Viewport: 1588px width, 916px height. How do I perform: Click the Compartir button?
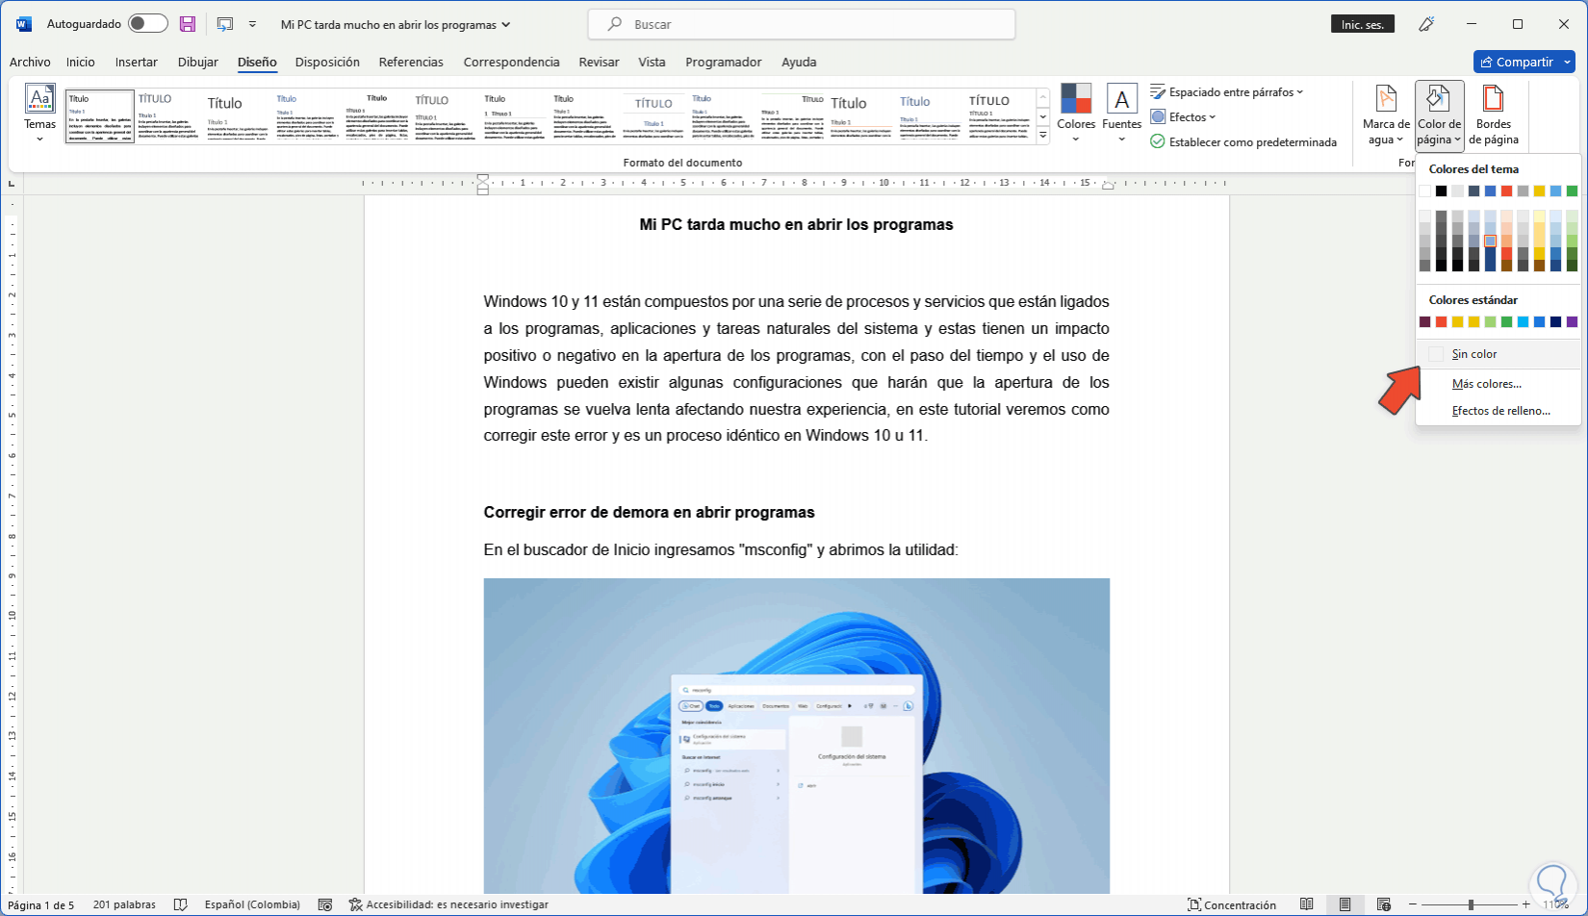pos(1516,62)
